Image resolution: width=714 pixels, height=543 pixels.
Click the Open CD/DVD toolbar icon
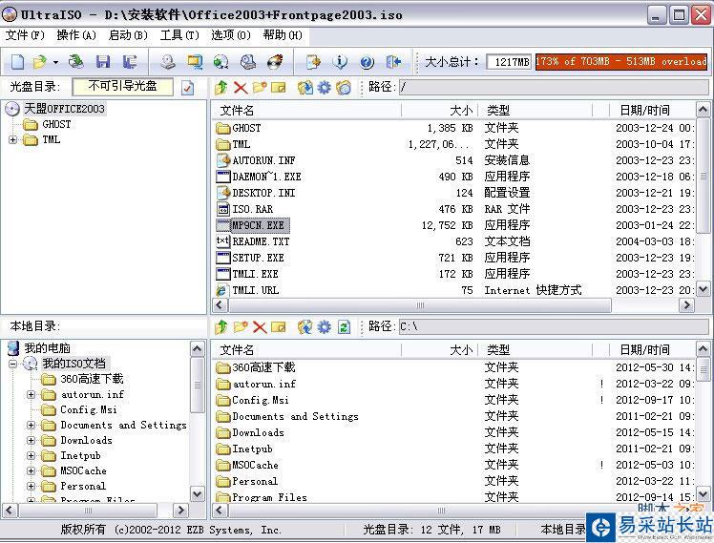pyautogui.click(x=76, y=61)
